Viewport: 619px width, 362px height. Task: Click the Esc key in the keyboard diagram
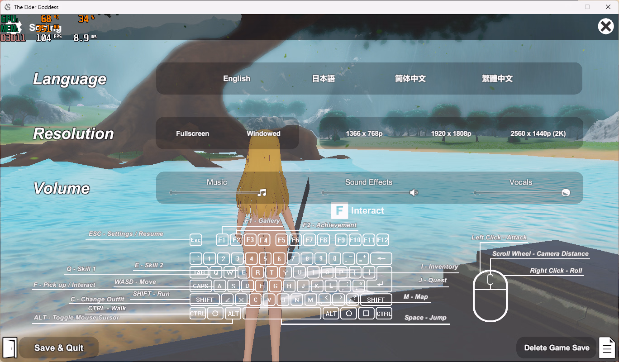coord(195,240)
